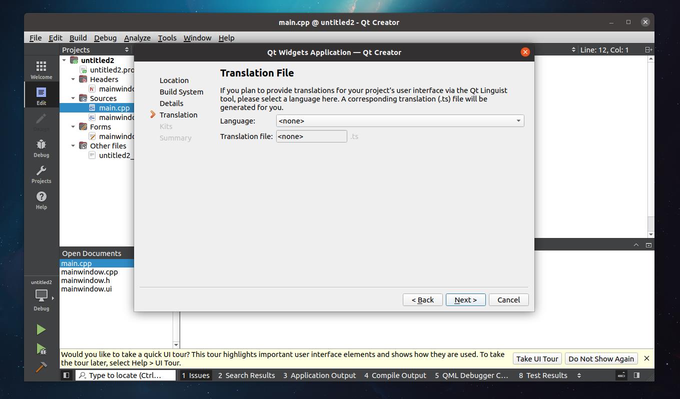
Task: Start debugging with Run-Debug icon
Action: click(x=41, y=349)
